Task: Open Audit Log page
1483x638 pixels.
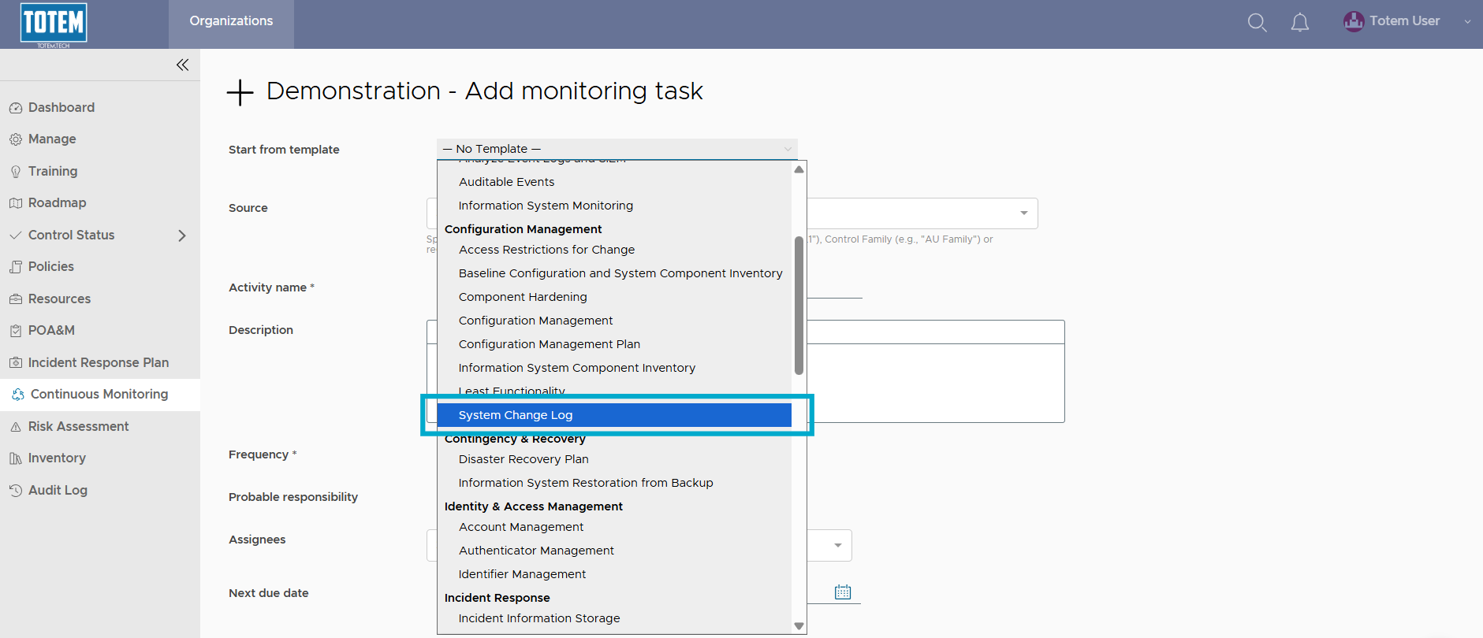Action: 58,490
